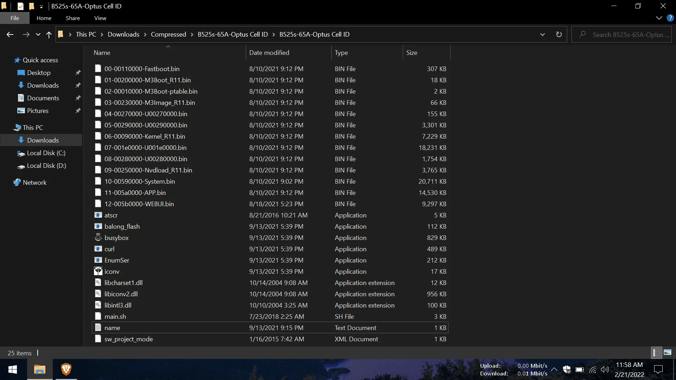Open Local Disk (C:) in sidebar
Viewport: 676px width, 380px height.
pos(46,153)
